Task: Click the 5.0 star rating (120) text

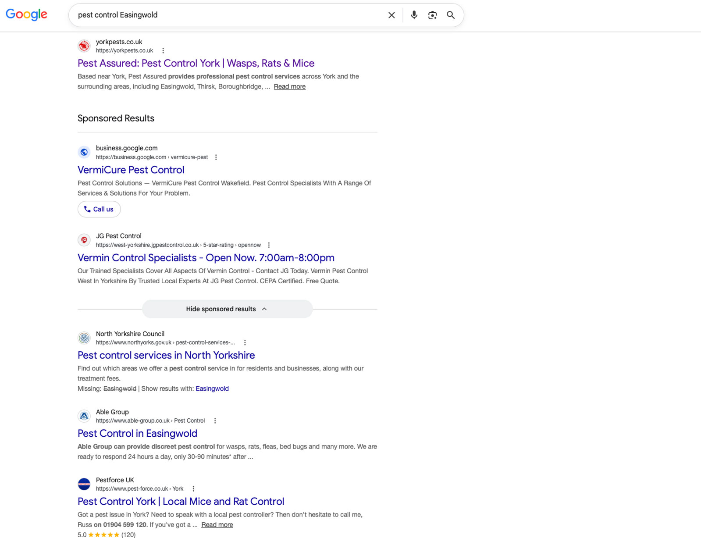Action: [107, 534]
